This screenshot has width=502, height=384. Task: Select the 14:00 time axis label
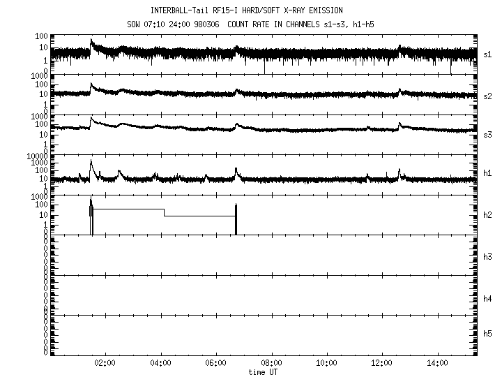(x=437, y=364)
